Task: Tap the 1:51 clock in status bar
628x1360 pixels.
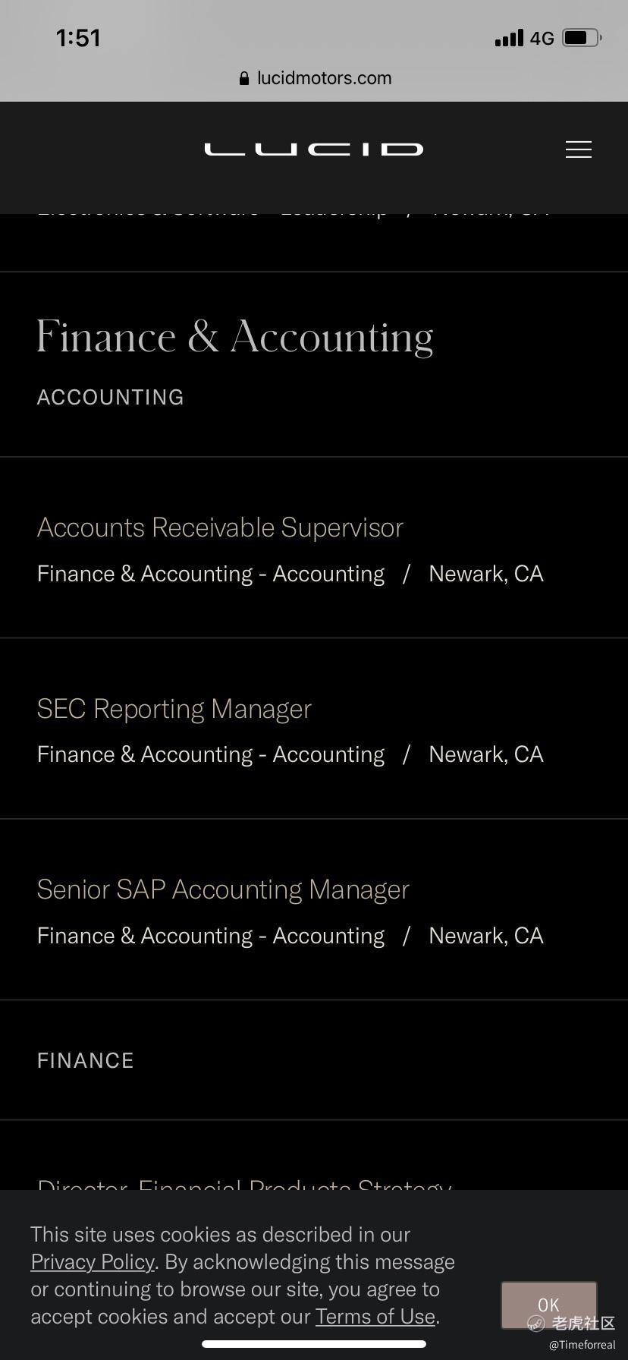Action: (x=78, y=37)
